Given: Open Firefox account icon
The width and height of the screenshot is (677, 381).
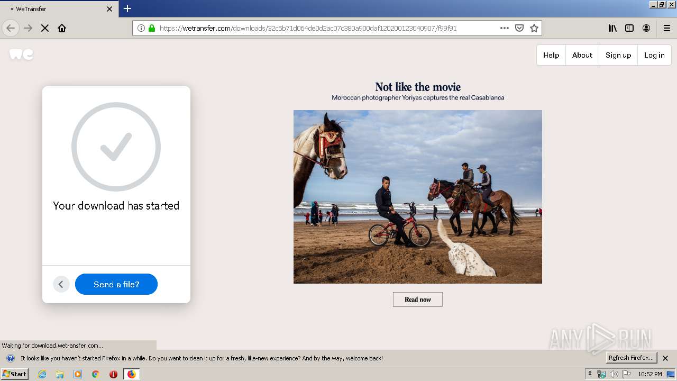Looking at the screenshot, I should coord(646,28).
